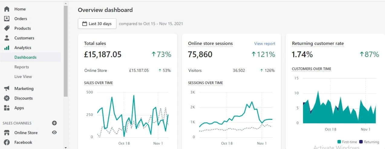This screenshot has width=385, height=149.
Task: Click the Returning legend color swatch
Action: click(x=361, y=142)
